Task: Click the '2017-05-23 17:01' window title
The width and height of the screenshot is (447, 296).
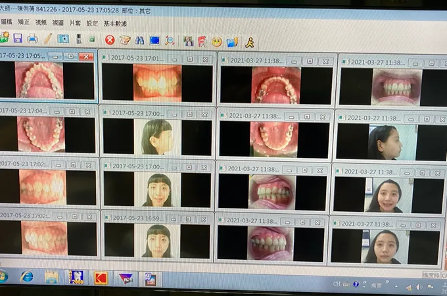Action: click(x=137, y=58)
